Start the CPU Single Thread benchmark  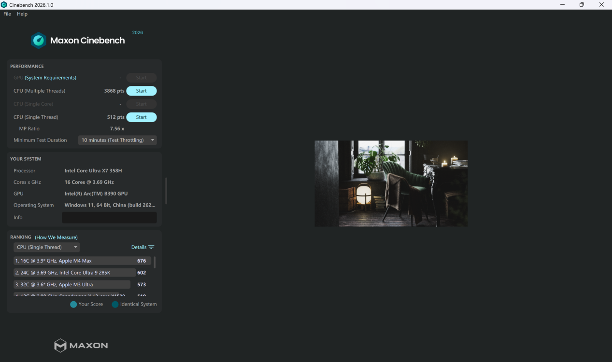(x=141, y=117)
